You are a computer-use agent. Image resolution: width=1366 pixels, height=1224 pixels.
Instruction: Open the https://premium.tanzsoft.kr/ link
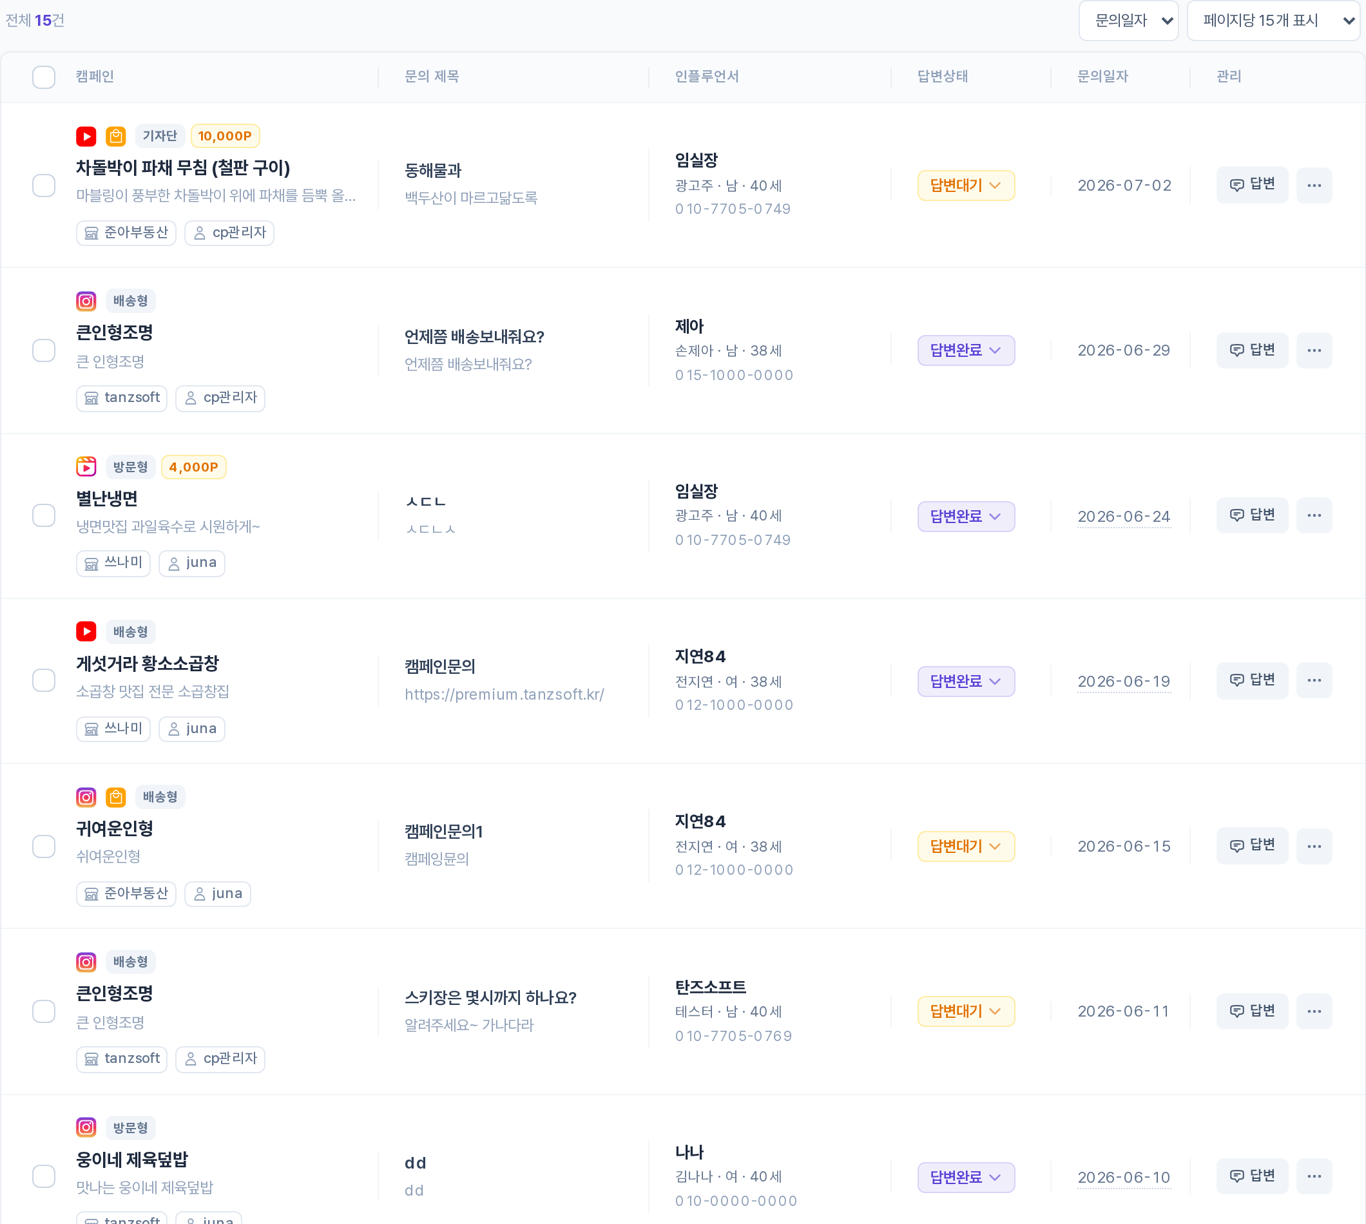[505, 694]
